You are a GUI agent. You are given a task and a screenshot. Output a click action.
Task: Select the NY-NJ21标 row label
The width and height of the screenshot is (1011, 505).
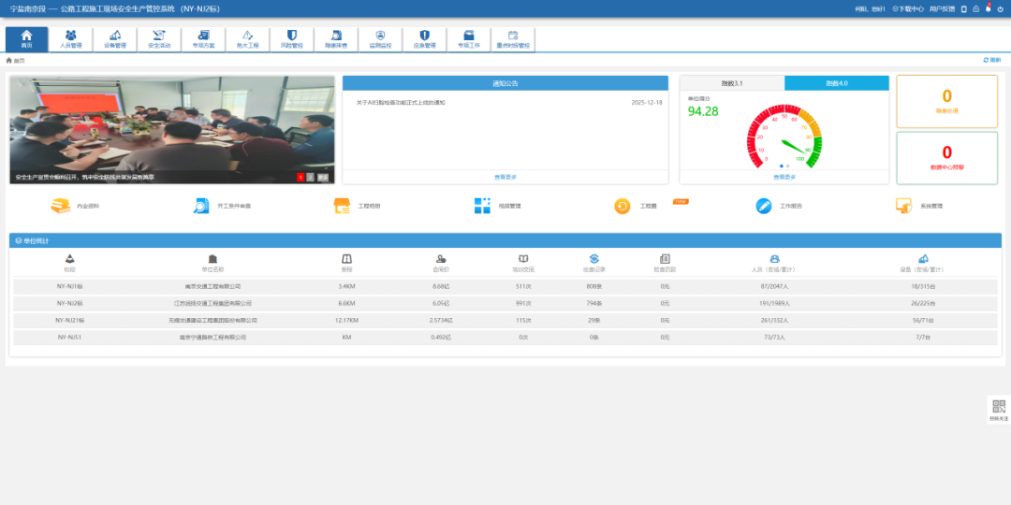point(69,320)
